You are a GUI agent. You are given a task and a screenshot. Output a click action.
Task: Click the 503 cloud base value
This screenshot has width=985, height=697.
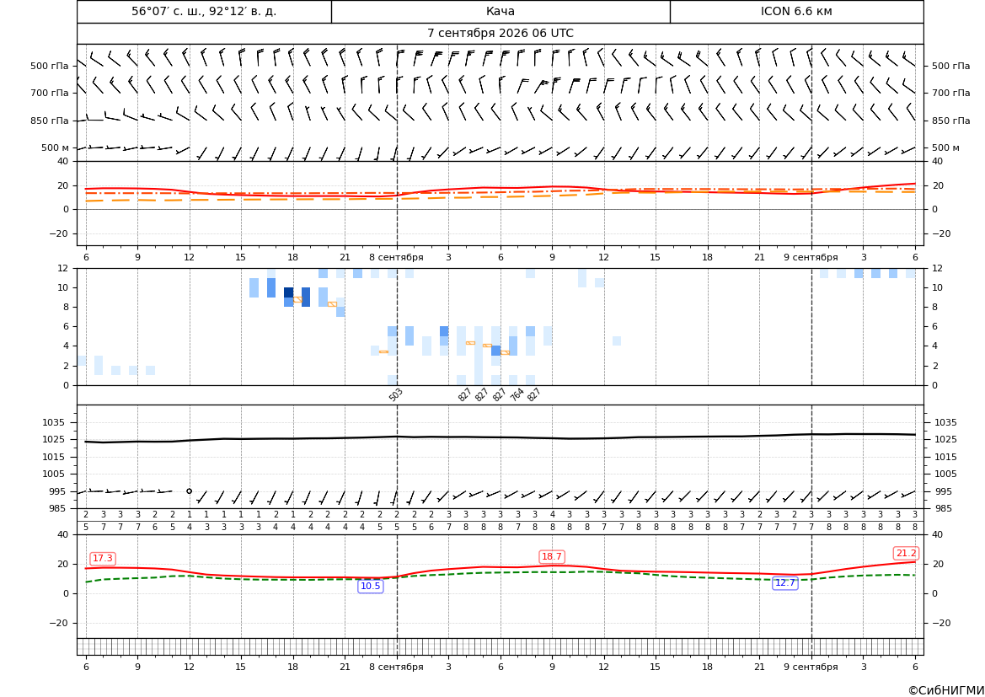[395, 394]
